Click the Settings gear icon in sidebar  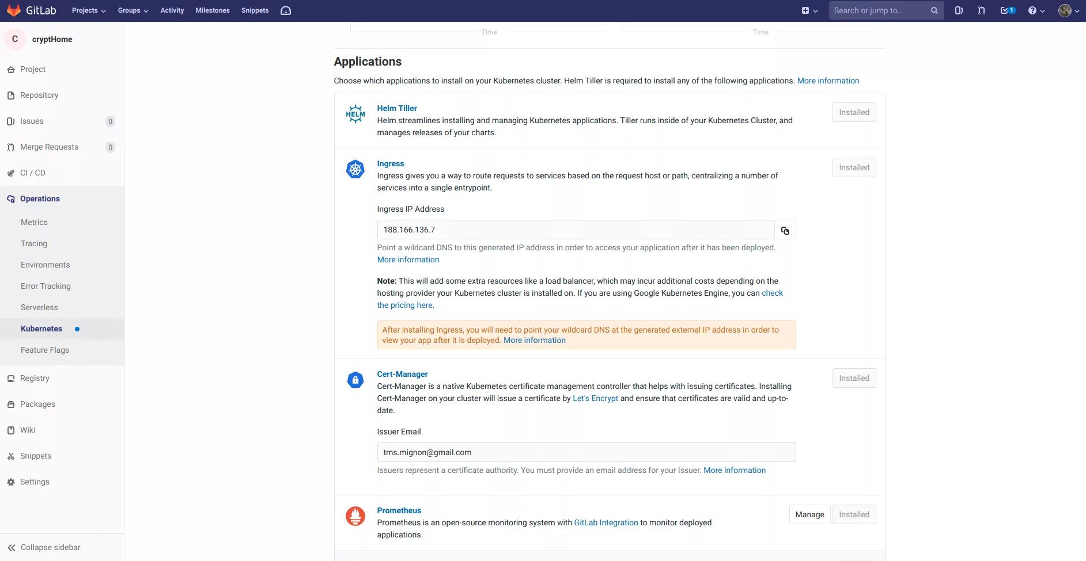(x=11, y=482)
